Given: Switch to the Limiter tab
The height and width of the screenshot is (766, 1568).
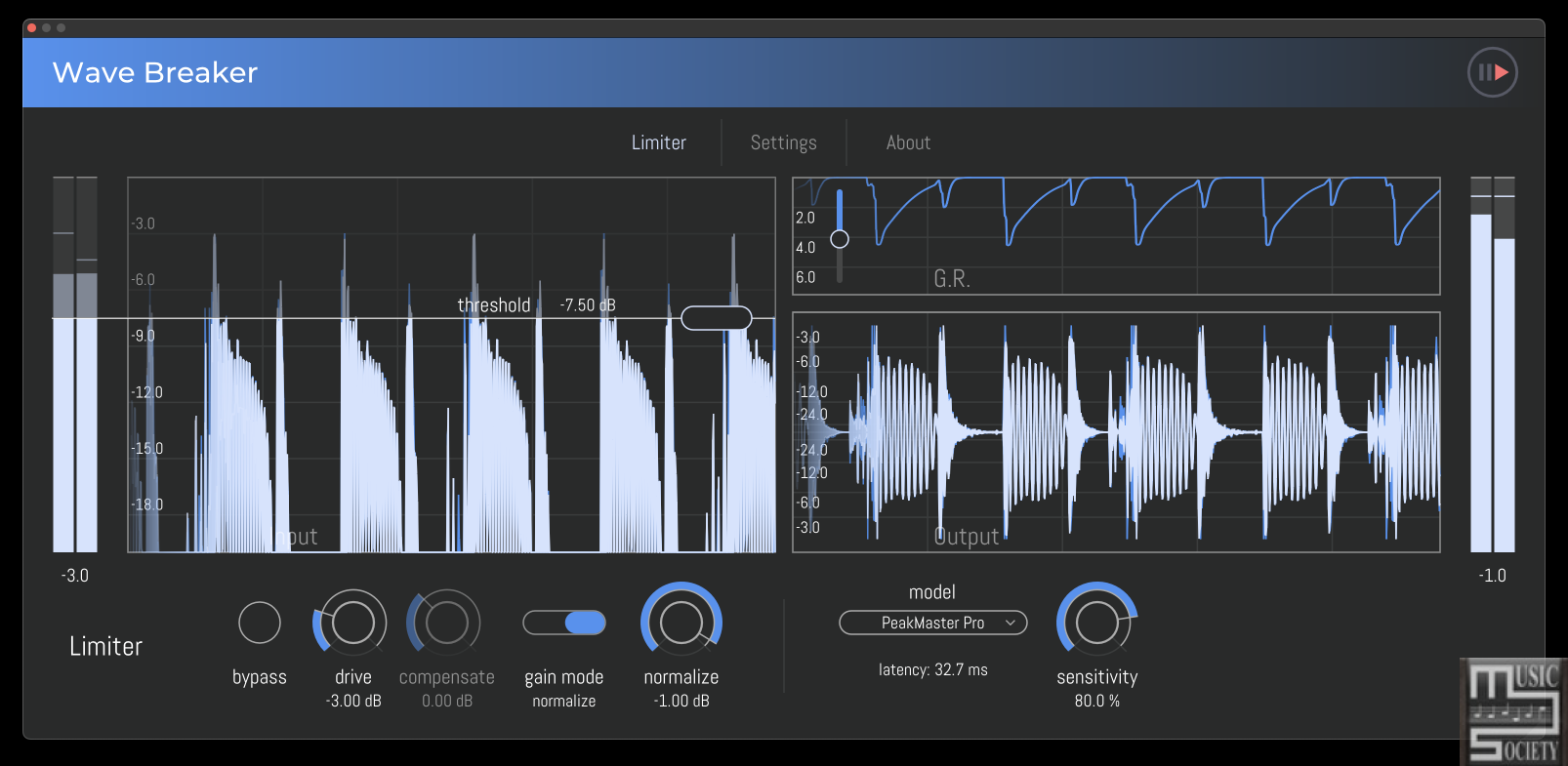Looking at the screenshot, I should click(x=659, y=142).
